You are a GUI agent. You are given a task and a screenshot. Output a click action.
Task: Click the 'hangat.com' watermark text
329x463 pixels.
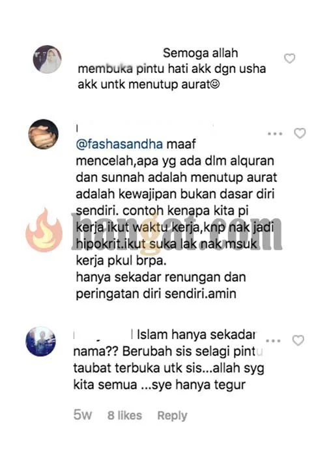(x=177, y=231)
